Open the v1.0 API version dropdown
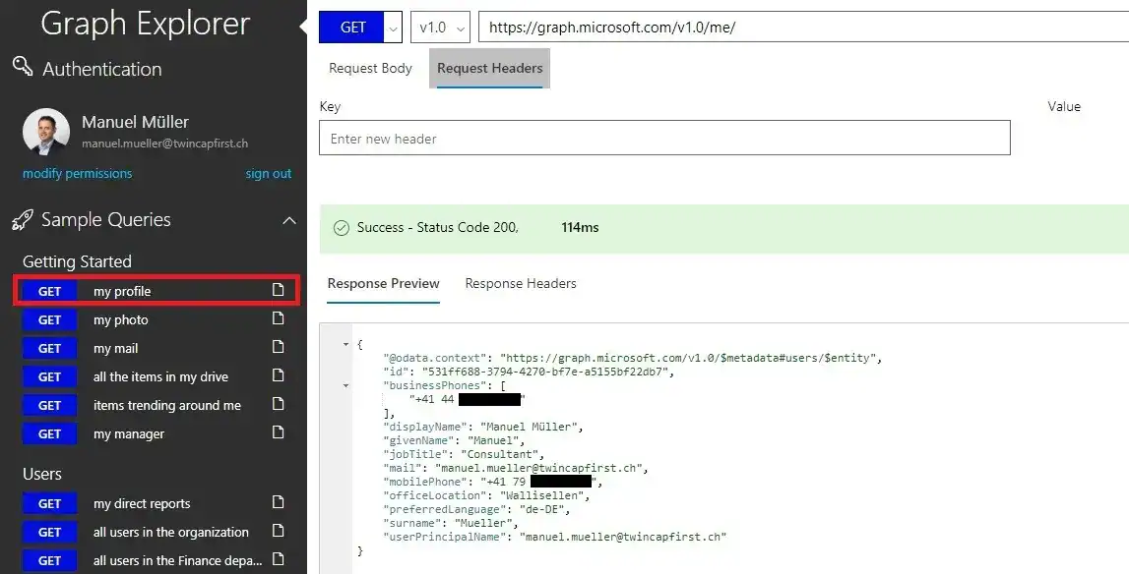Image resolution: width=1129 pixels, height=574 pixels. [x=440, y=28]
